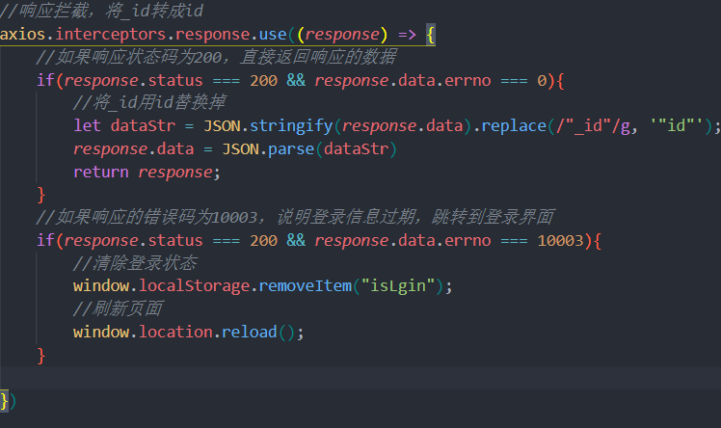Click the word axios on the interceptors line
Viewport: 721px width, 428px height.
coord(22,35)
